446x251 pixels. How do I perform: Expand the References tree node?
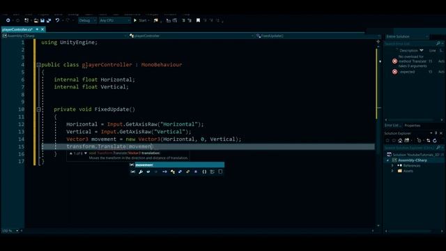[392, 166]
